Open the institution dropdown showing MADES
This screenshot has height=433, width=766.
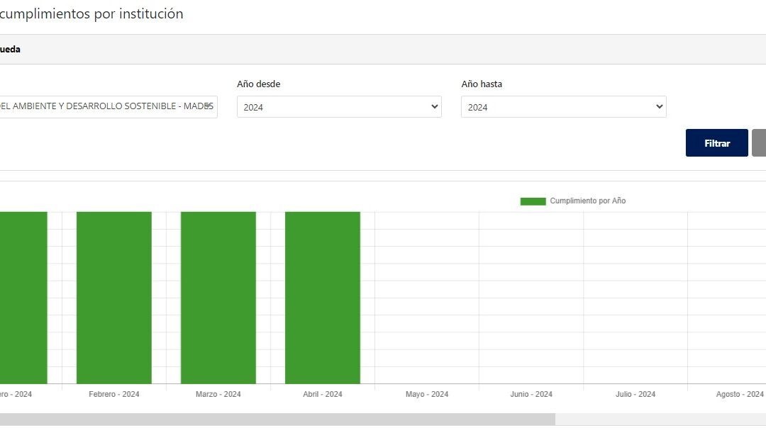(x=106, y=106)
